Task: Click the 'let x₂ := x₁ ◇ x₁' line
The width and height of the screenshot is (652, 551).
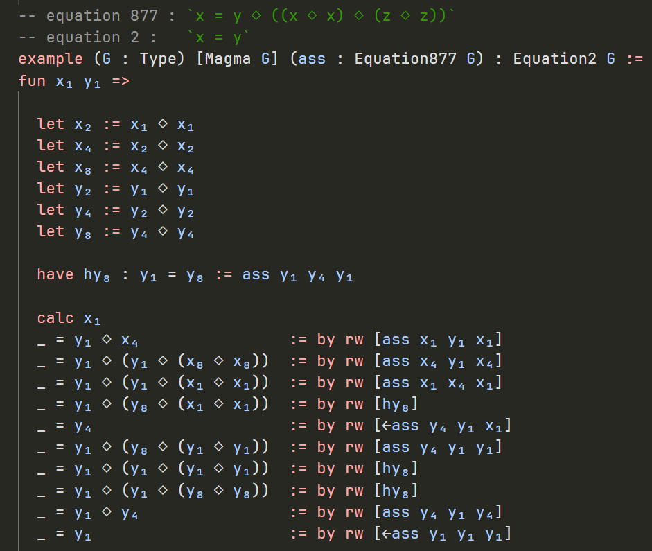Action: click(x=116, y=124)
